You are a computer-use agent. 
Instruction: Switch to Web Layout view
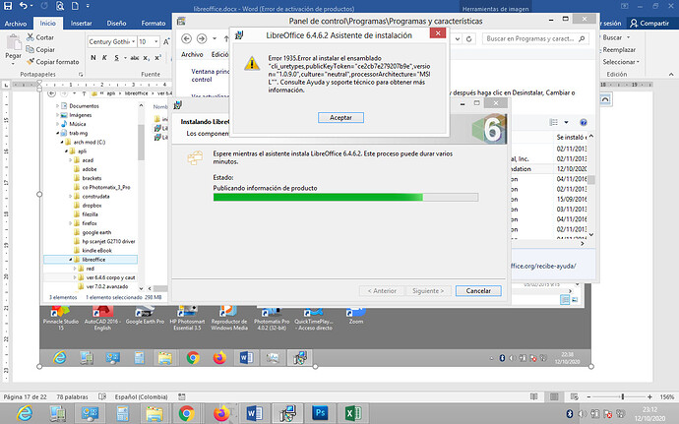tap(575, 396)
